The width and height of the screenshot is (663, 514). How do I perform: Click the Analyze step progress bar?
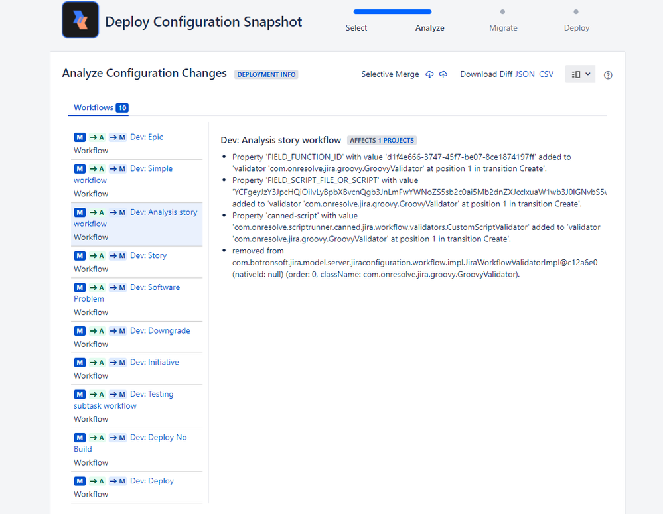click(392, 11)
